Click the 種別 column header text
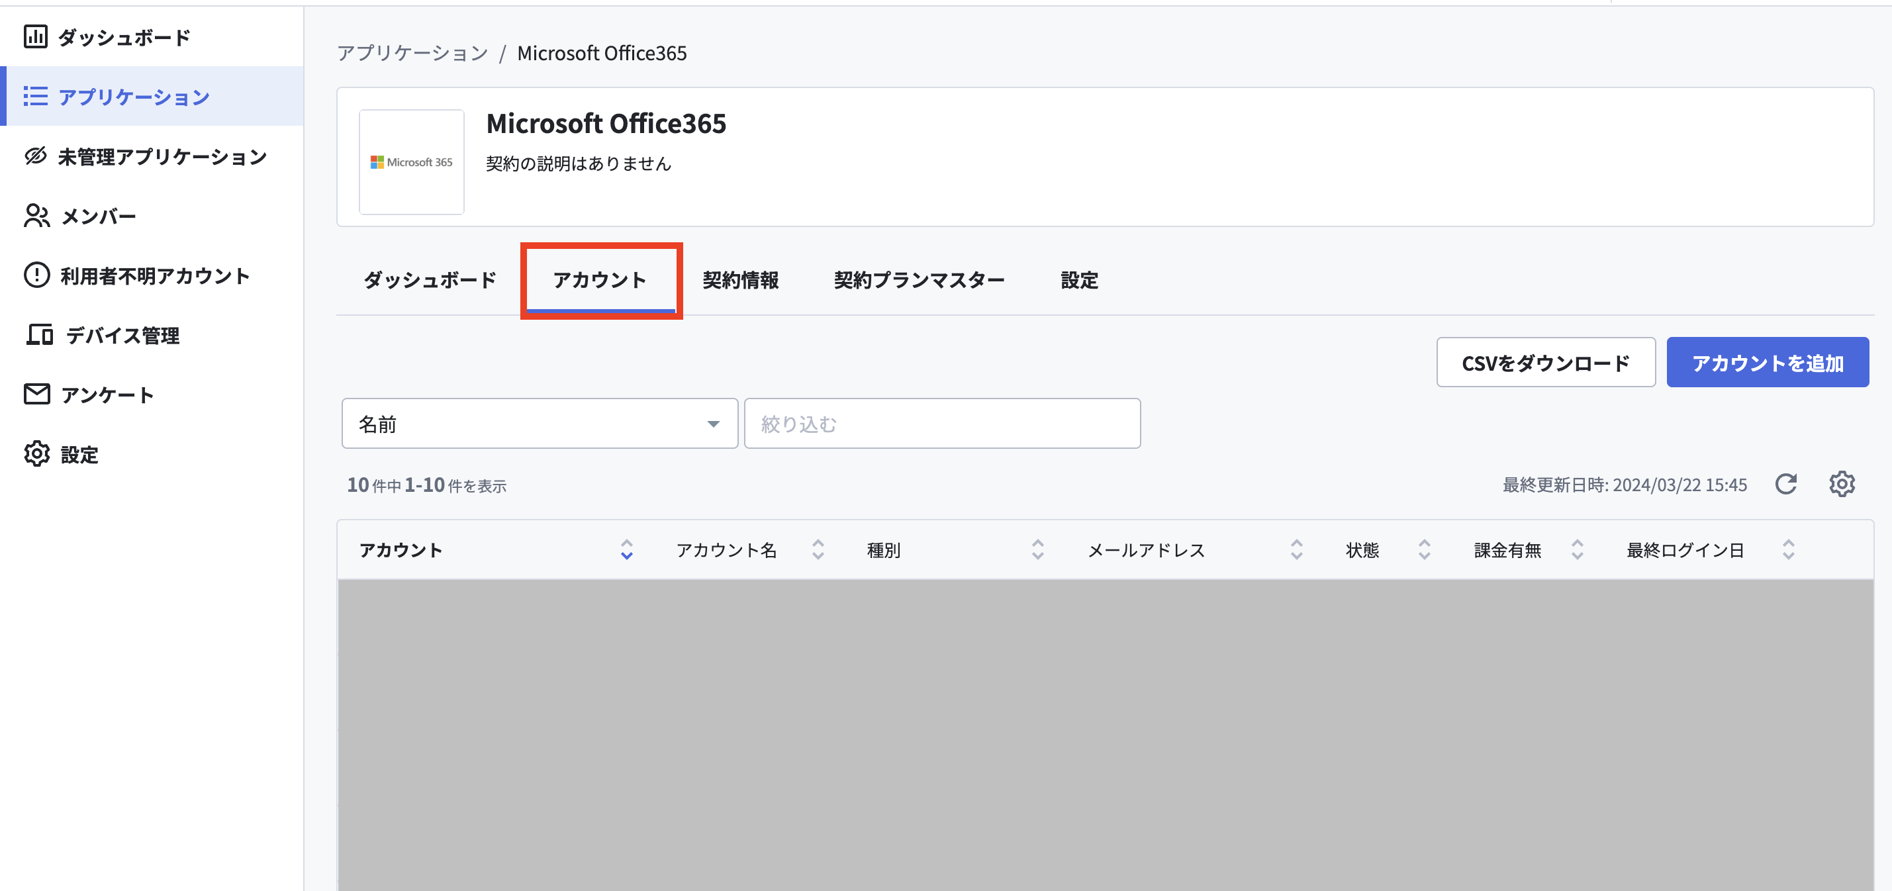 pyautogui.click(x=884, y=549)
